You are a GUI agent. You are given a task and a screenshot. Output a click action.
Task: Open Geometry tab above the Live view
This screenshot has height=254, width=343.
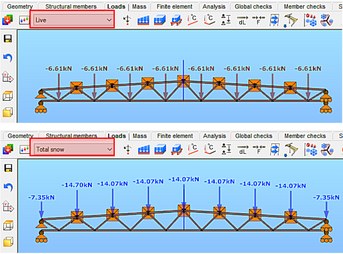tap(20, 6)
